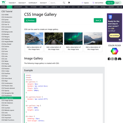Image resolution: width=123 pixels, height=123 pixels.
Task: Switch to the SQL topnav tab
Action: pos(26,7)
